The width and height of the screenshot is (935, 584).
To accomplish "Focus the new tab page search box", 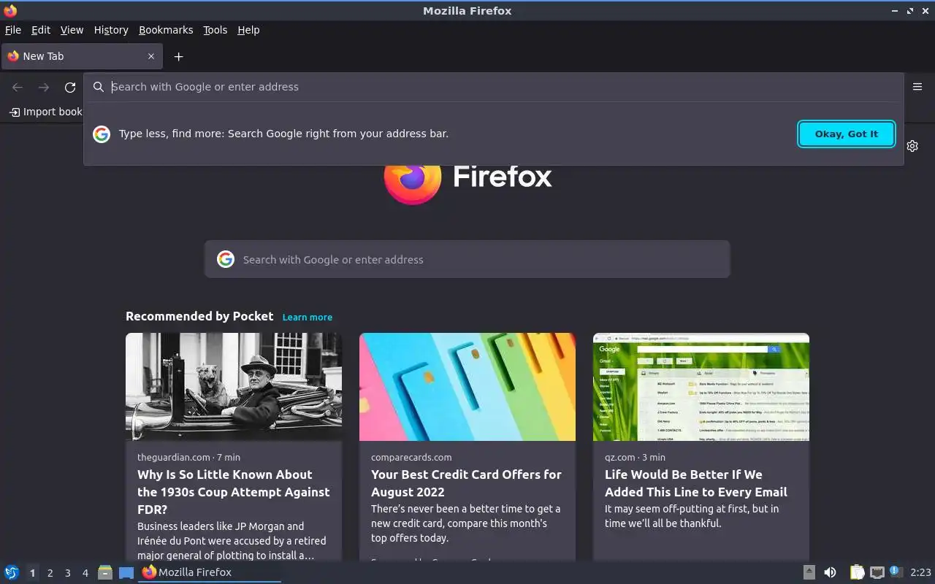I will tap(467, 259).
